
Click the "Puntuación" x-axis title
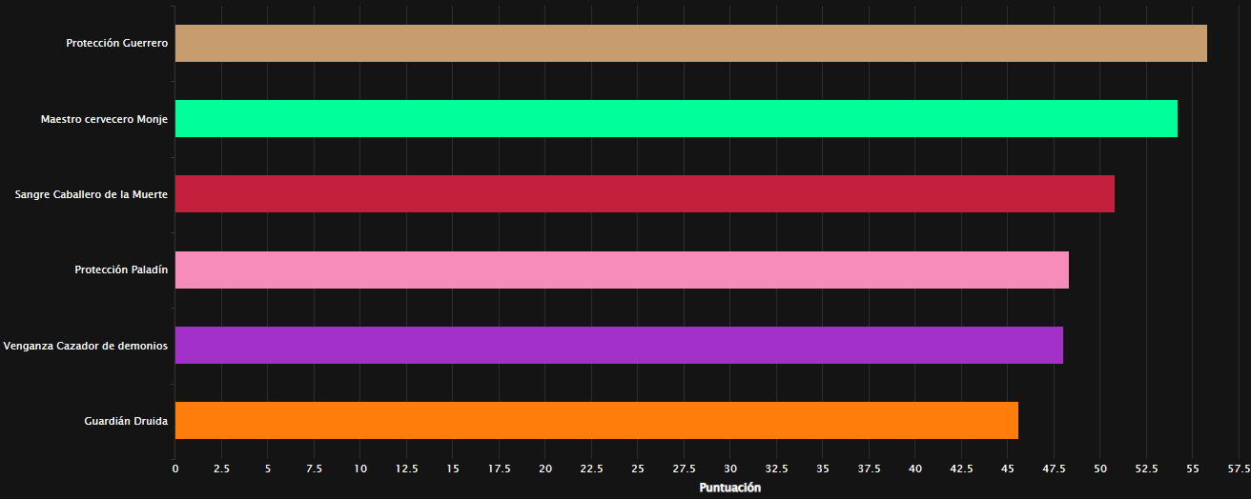point(730,488)
